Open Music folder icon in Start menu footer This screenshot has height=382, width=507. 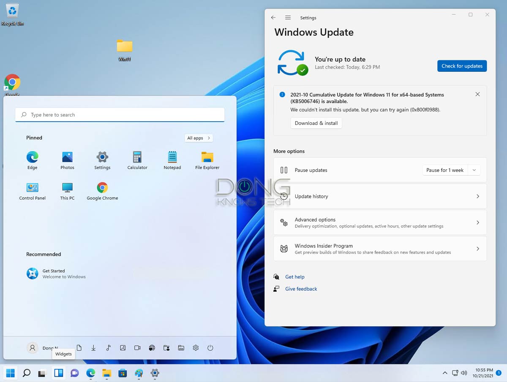tap(108, 348)
